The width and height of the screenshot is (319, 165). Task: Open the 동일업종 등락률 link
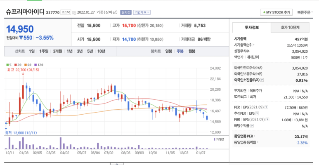pyautogui.click(x=246, y=142)
